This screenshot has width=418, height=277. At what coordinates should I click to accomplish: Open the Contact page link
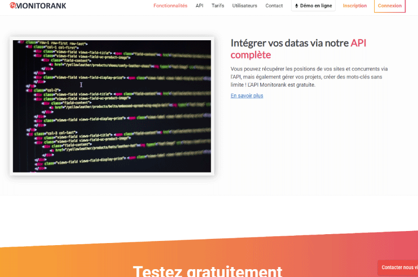pyautogui.click(x=274, y=6)
